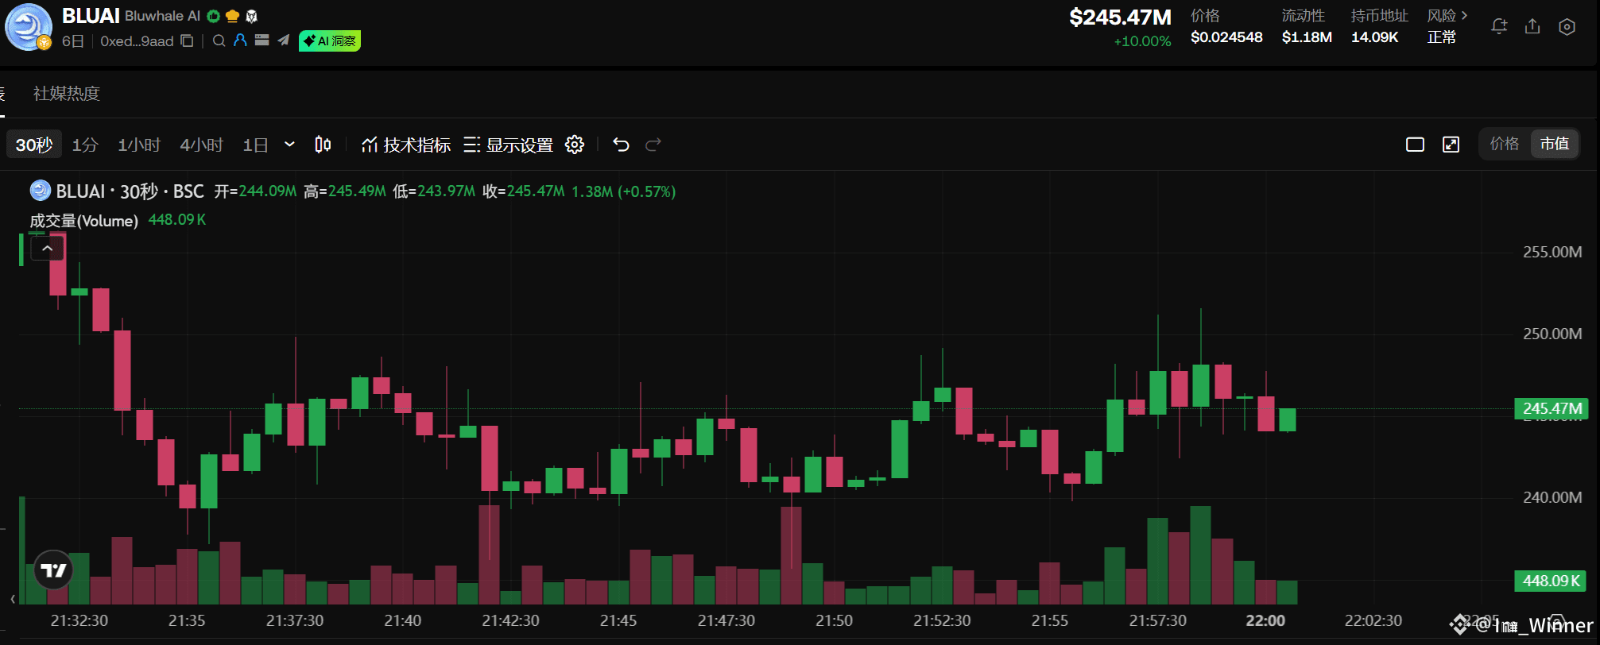Redo the chart action
Image resolution: width=1600 pixels, height=645 pixels.
(x=653, y=145)
